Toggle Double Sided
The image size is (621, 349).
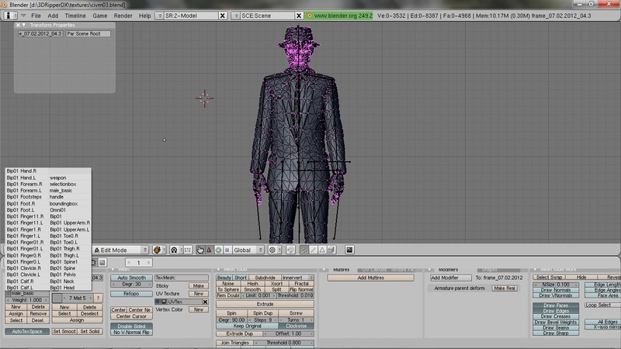point(131,326)
